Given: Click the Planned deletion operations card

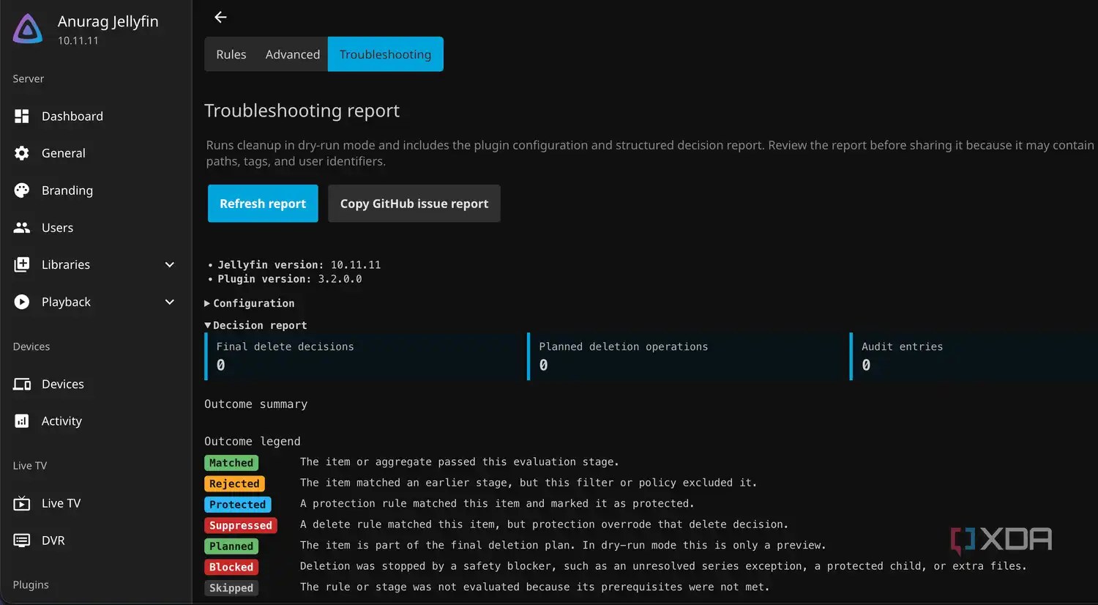Looking at the screenshot, I should (684, 357).
